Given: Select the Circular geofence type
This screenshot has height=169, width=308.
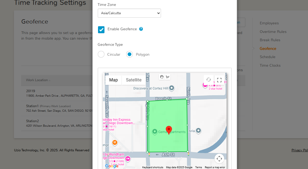Looking at the screenshot, I should (101, 54).
